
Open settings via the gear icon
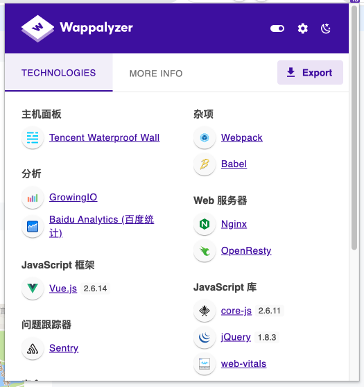(x=302, y=28)
